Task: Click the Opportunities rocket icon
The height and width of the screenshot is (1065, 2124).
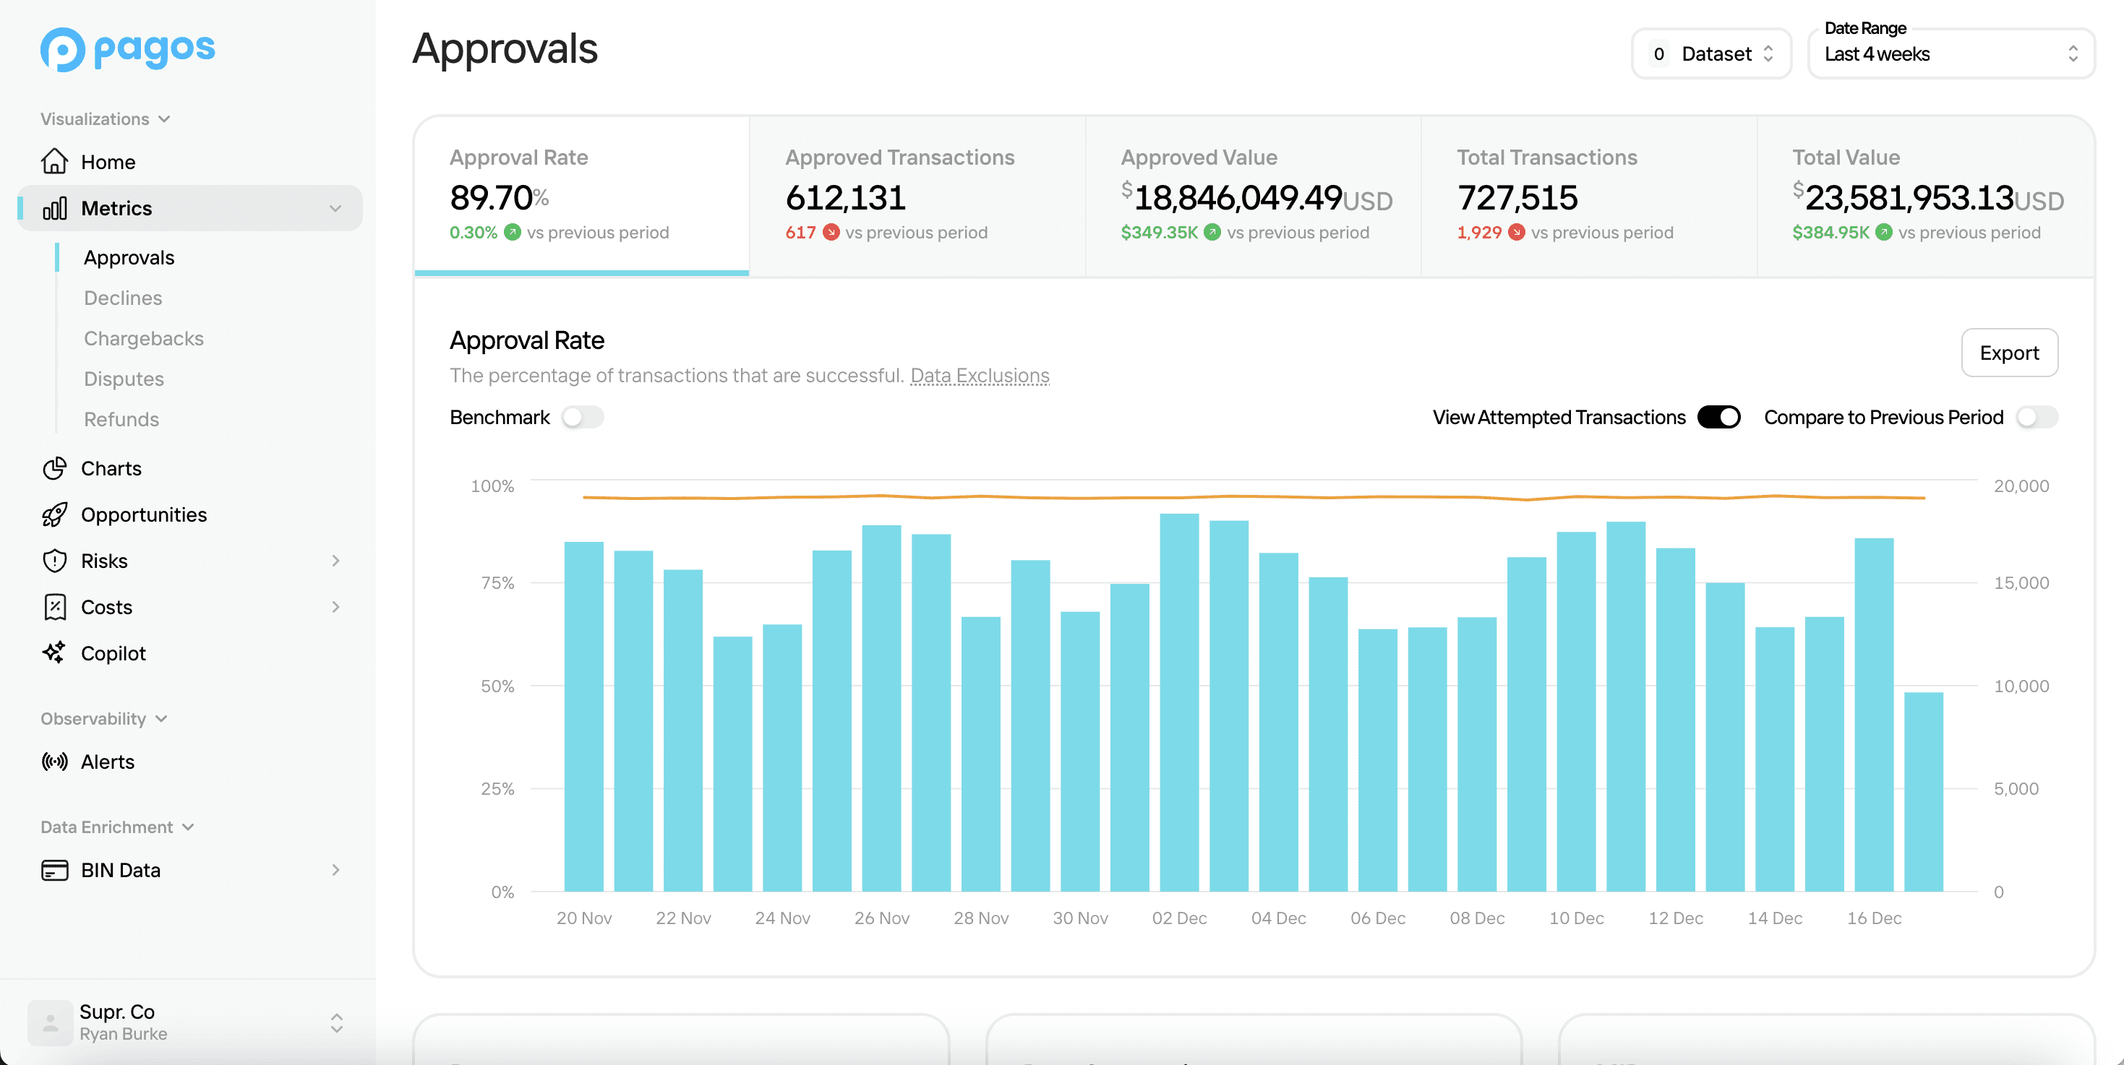Action: [x=53, y=514]
